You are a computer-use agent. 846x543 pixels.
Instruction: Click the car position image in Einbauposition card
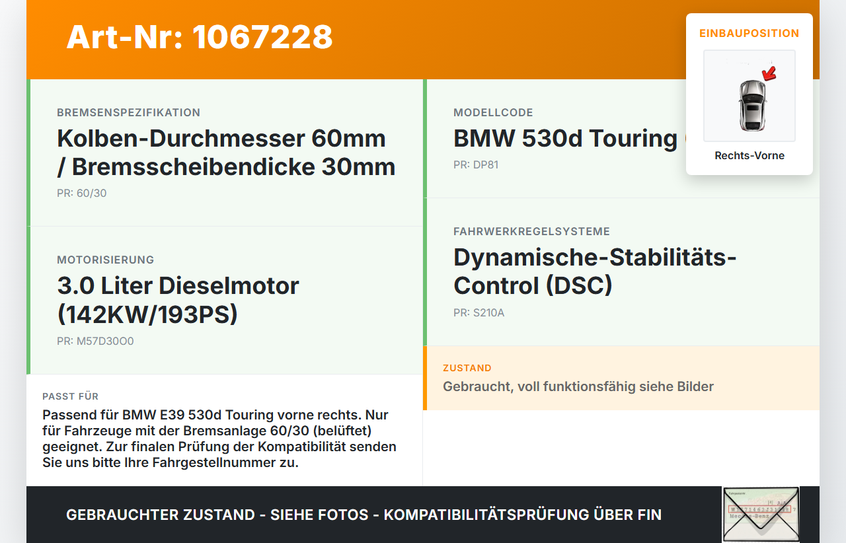pos(750,96)
